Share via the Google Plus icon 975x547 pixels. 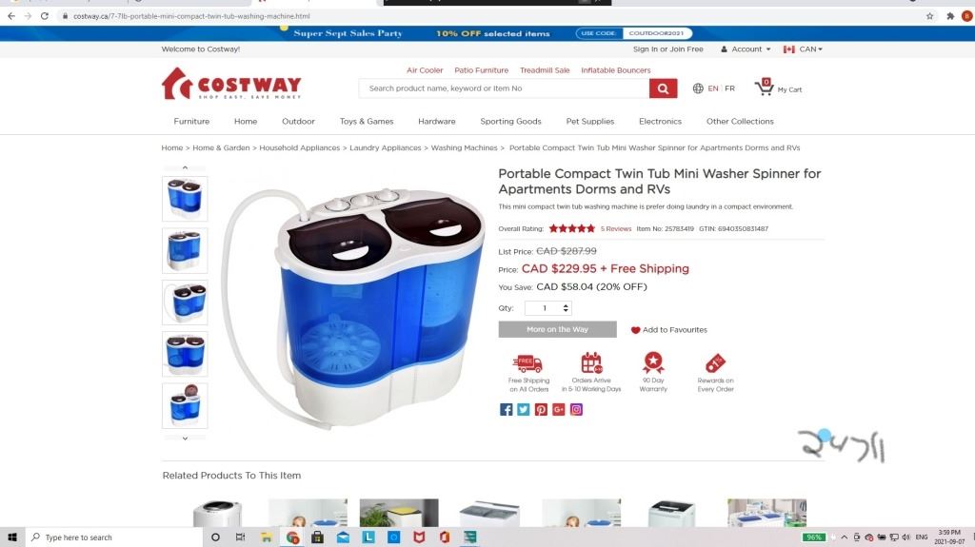558,410
